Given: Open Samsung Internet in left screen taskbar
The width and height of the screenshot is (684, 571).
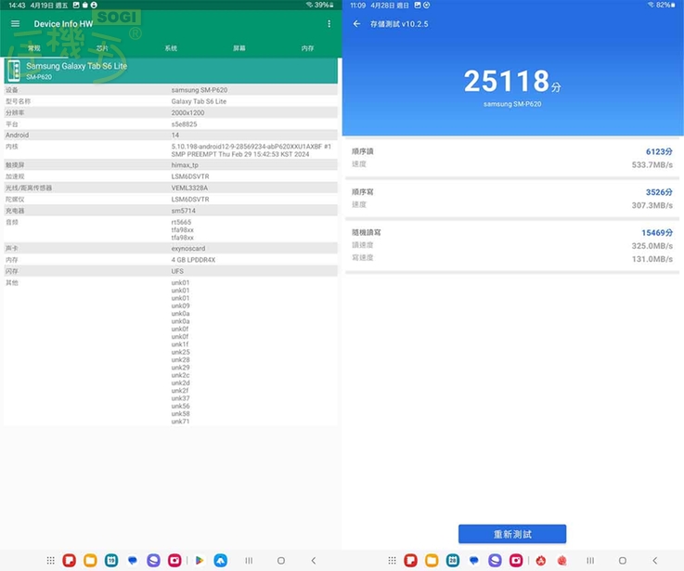Looking at the screenshot, I should (153, 560).
